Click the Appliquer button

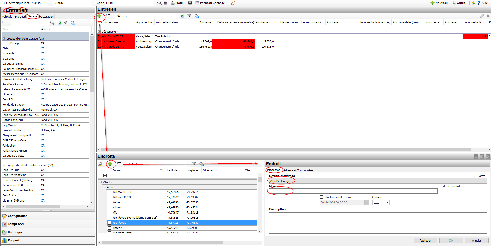[x=425, y=241]
